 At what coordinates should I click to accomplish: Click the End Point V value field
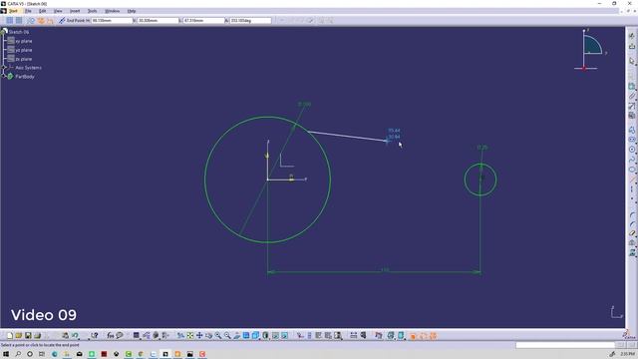point(158,20)
